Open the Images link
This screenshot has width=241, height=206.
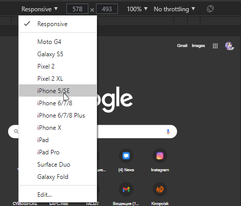(198, 45)
